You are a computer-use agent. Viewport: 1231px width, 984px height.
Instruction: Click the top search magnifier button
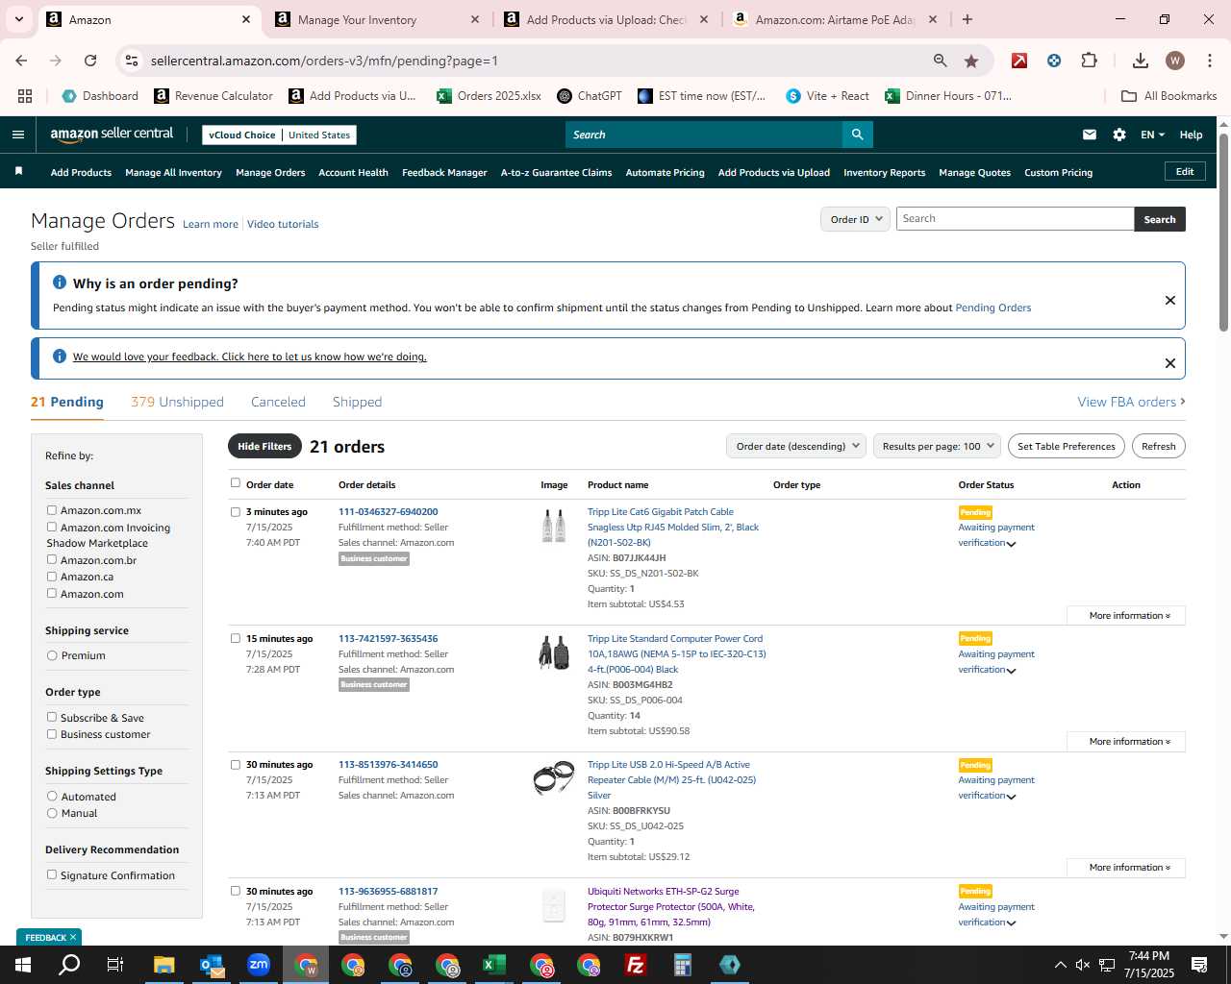click(x=857, y=135)
